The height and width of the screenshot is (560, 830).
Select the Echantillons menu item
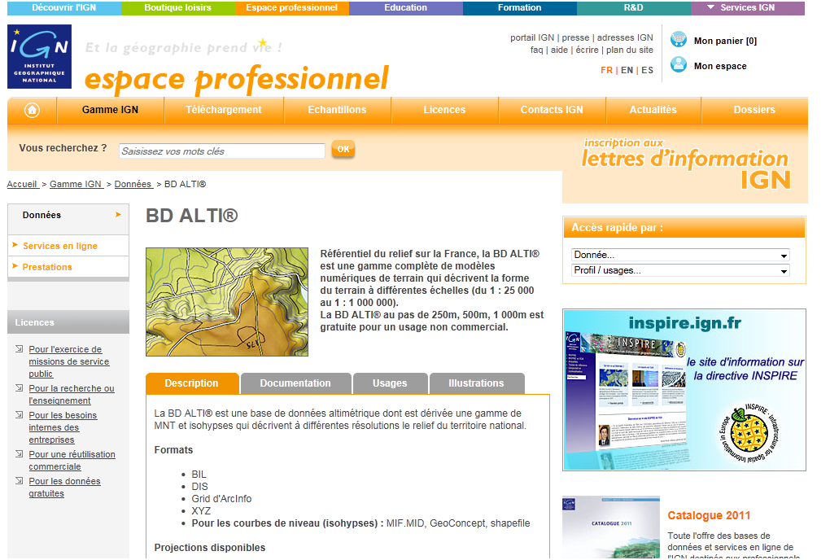[337, 110]
